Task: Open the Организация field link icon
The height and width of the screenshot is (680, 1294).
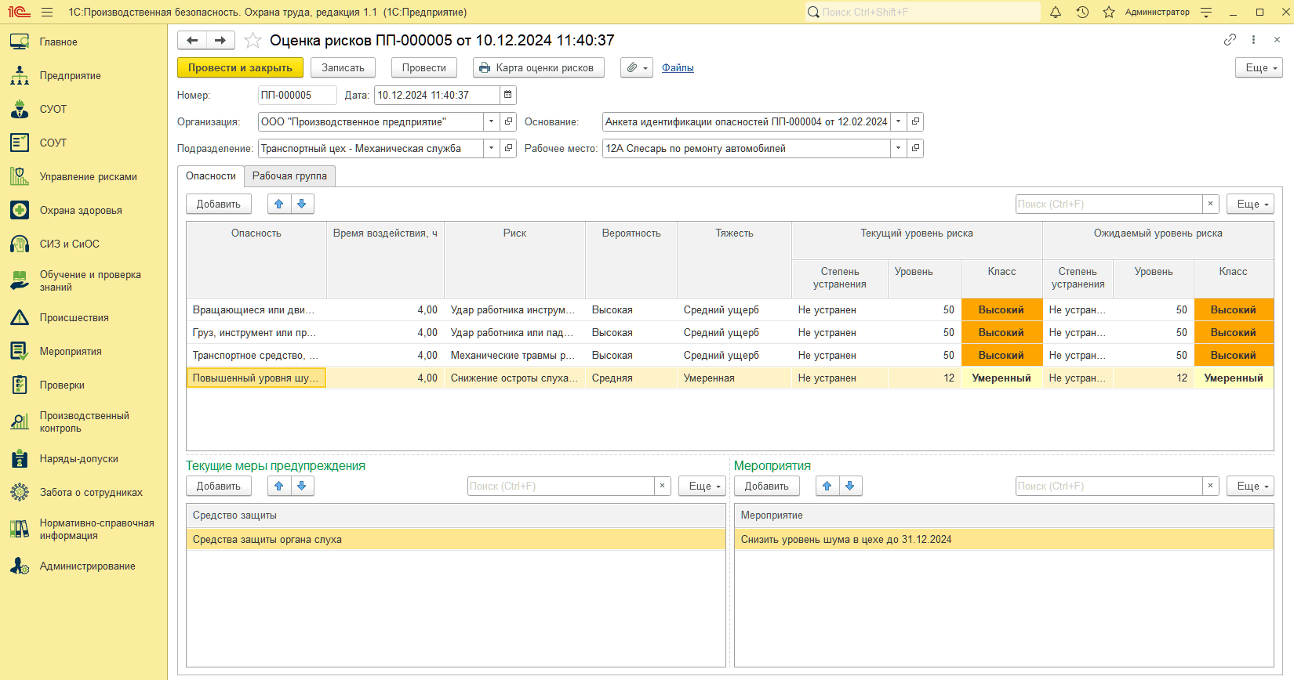Action: click(509, 121)
